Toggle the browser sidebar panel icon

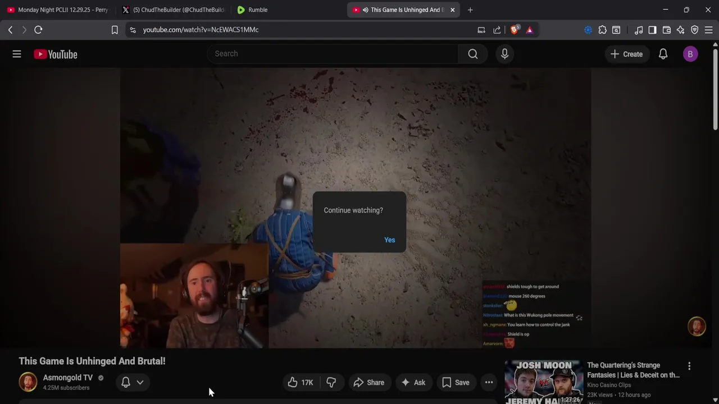652,30
